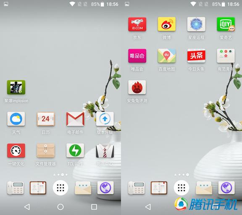The width and height of the screenshot is (242, 215).
Task: Launch the 安兔兔评测 AnTuTu benchmark app
Action: 137,87
